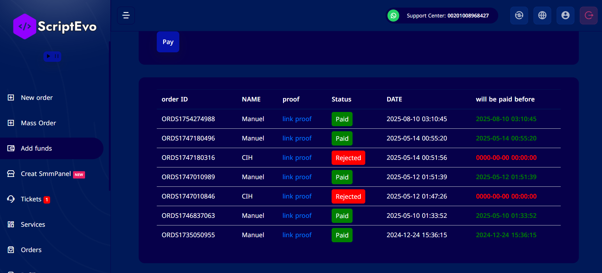Click the red logout icon
602x273 pixels.
pos(588,16)
